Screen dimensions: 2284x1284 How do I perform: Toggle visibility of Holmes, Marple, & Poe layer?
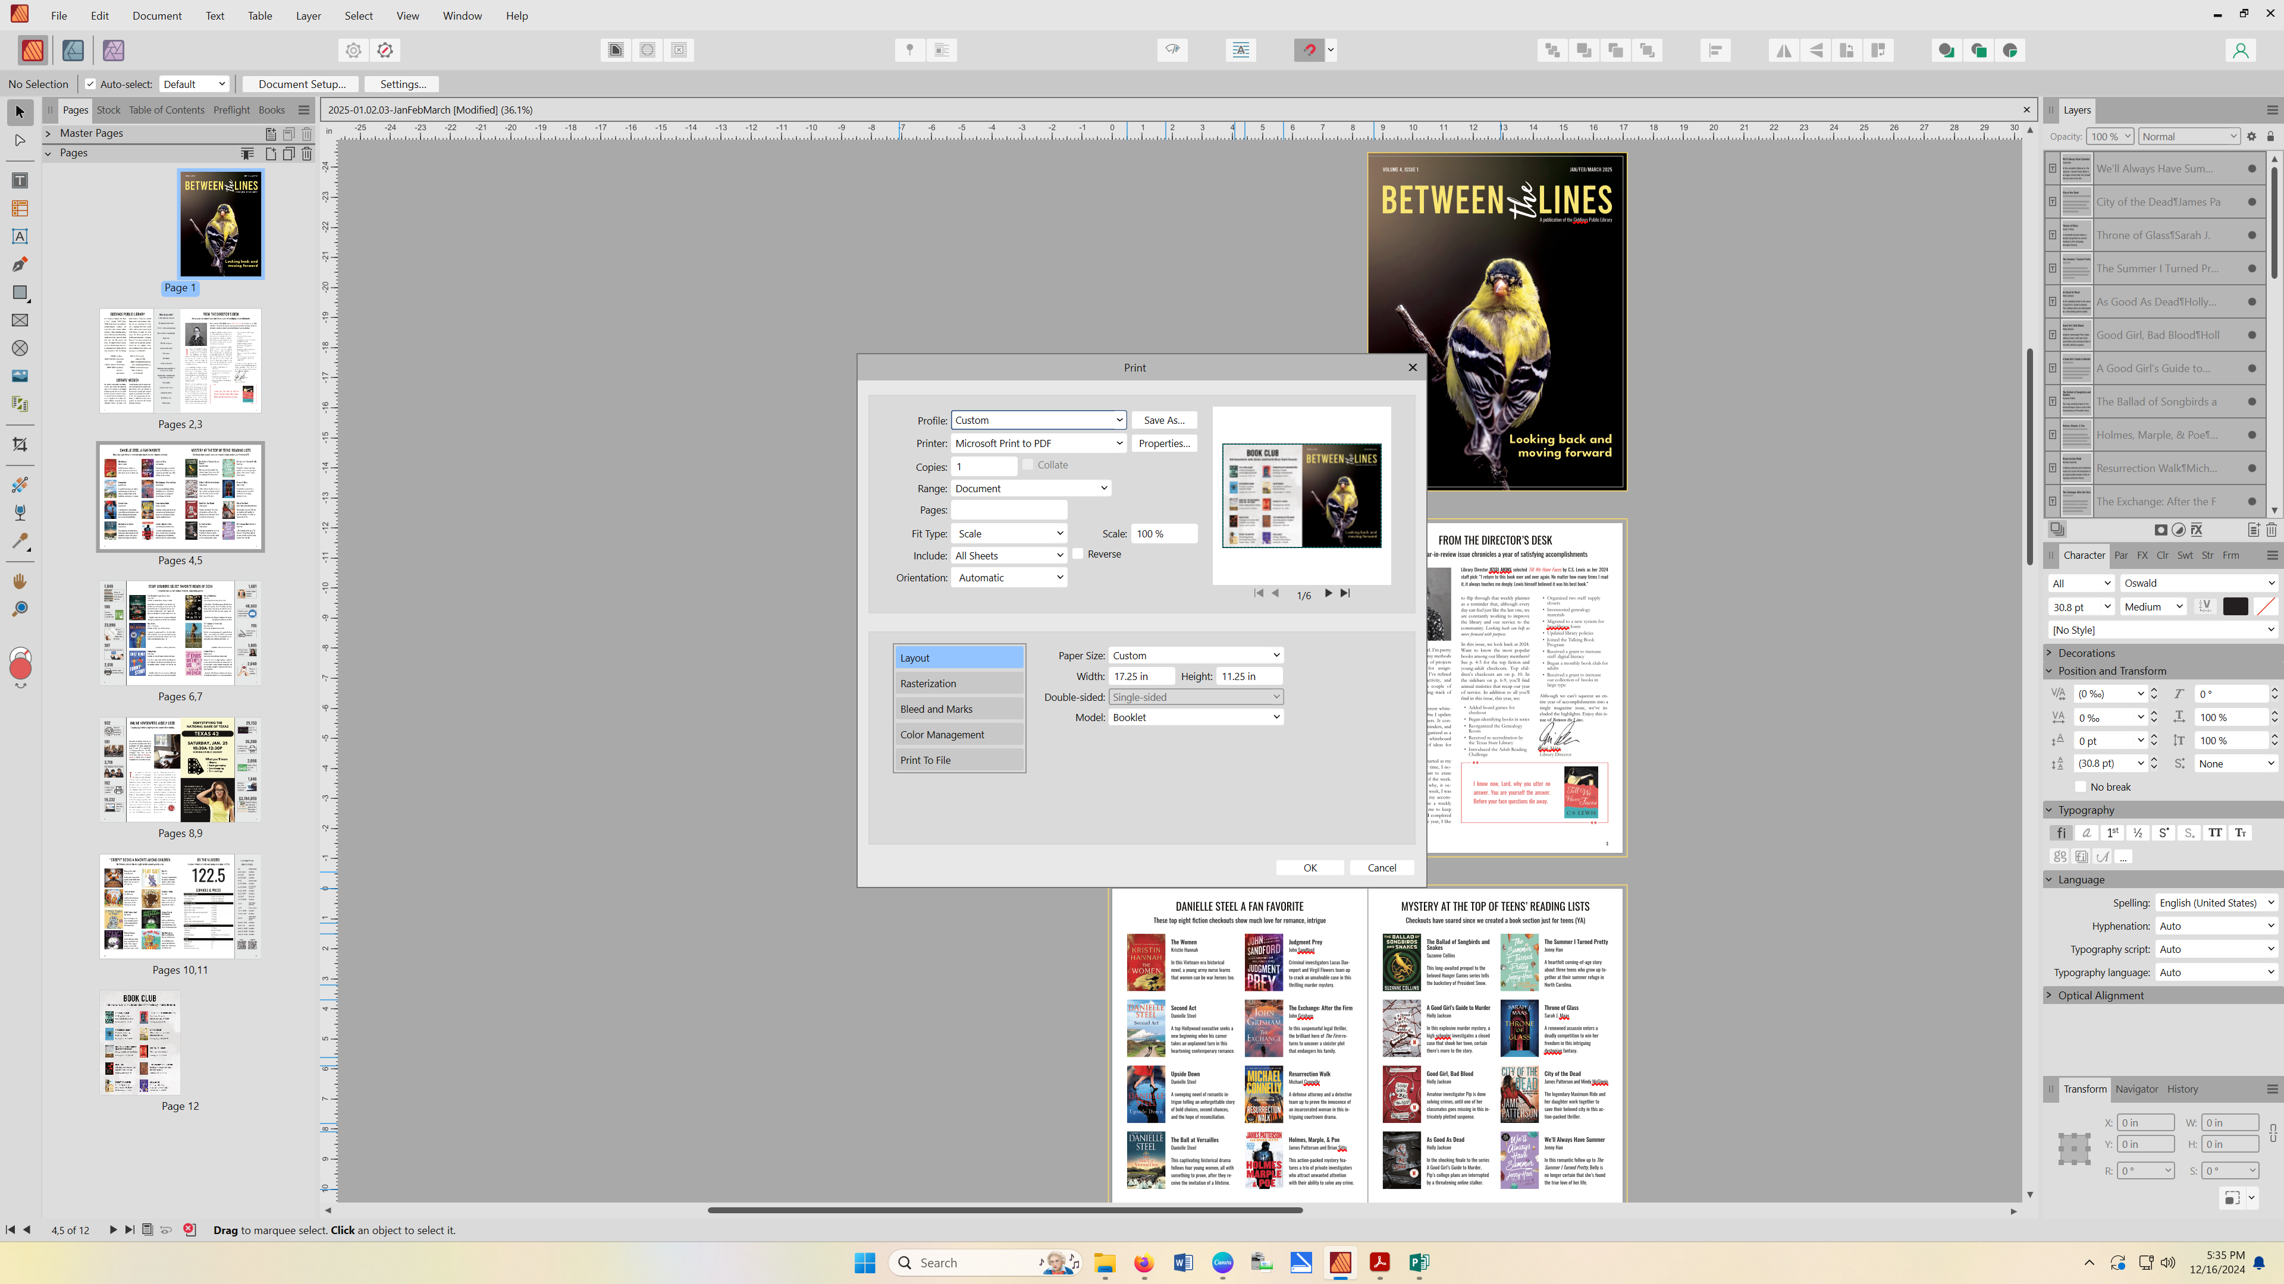(x=2252, y=435)
